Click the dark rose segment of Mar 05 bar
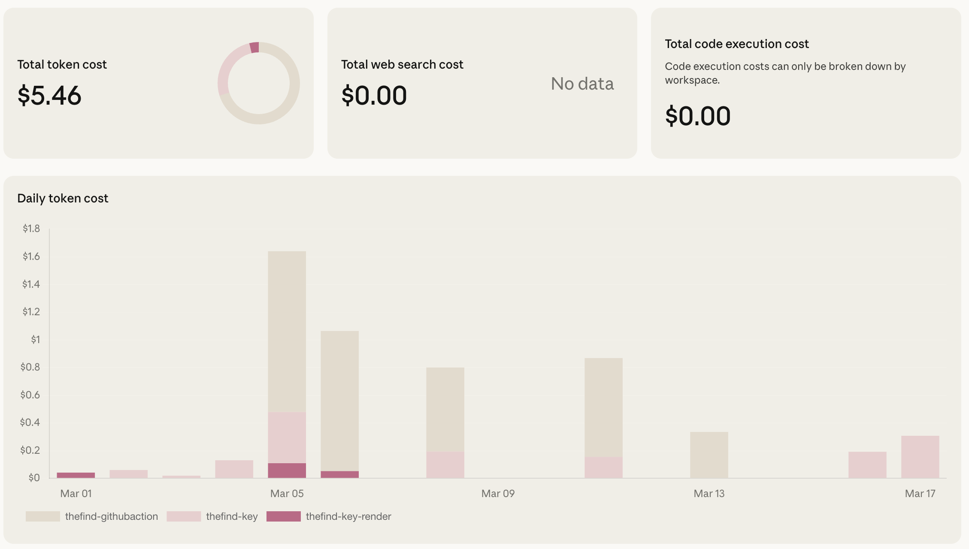 click(x=287, y=470)
